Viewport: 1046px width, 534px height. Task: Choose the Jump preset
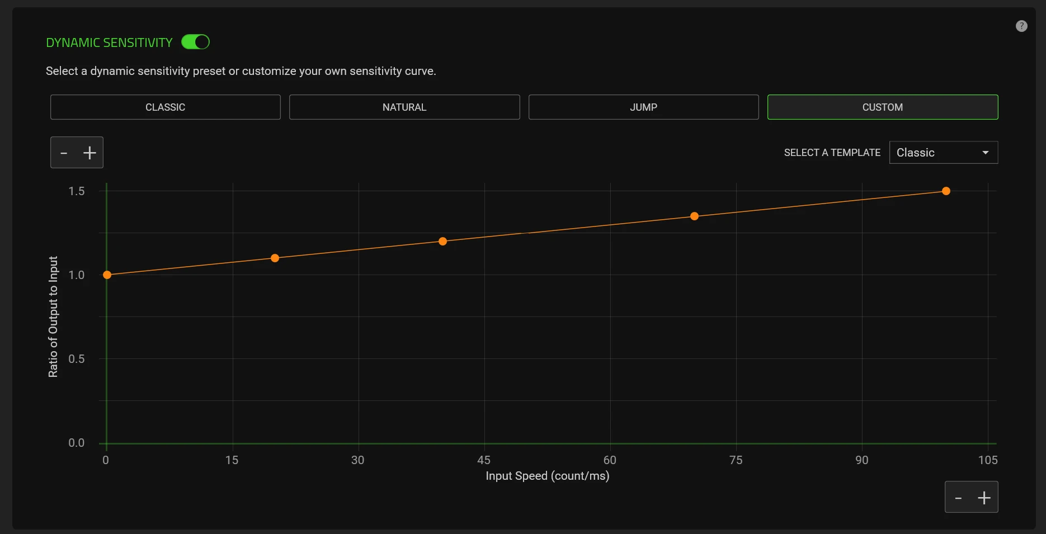click(643, 107)
